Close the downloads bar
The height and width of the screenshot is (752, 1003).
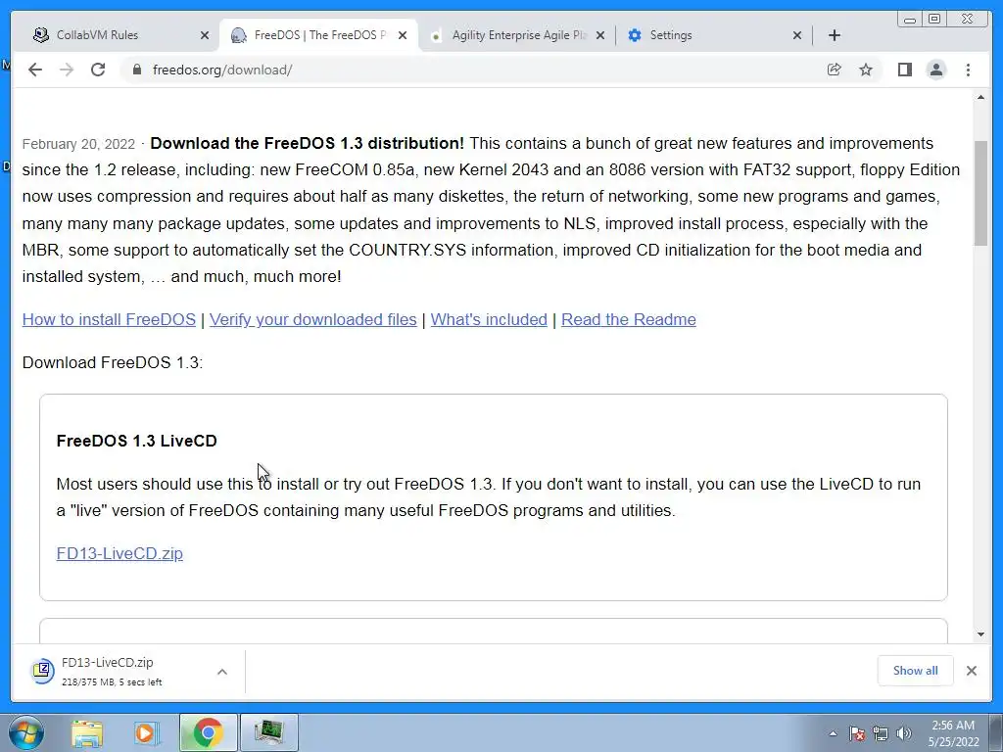pyautogui.click(x=971, y=670)
